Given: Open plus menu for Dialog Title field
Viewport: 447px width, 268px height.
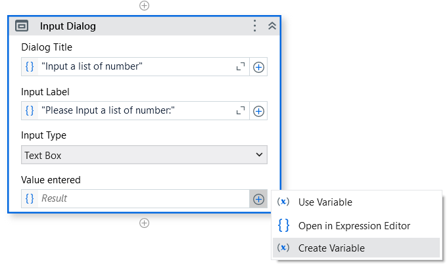Looking at the screenshot, I should pyautogui.click(x=258, y=67).
